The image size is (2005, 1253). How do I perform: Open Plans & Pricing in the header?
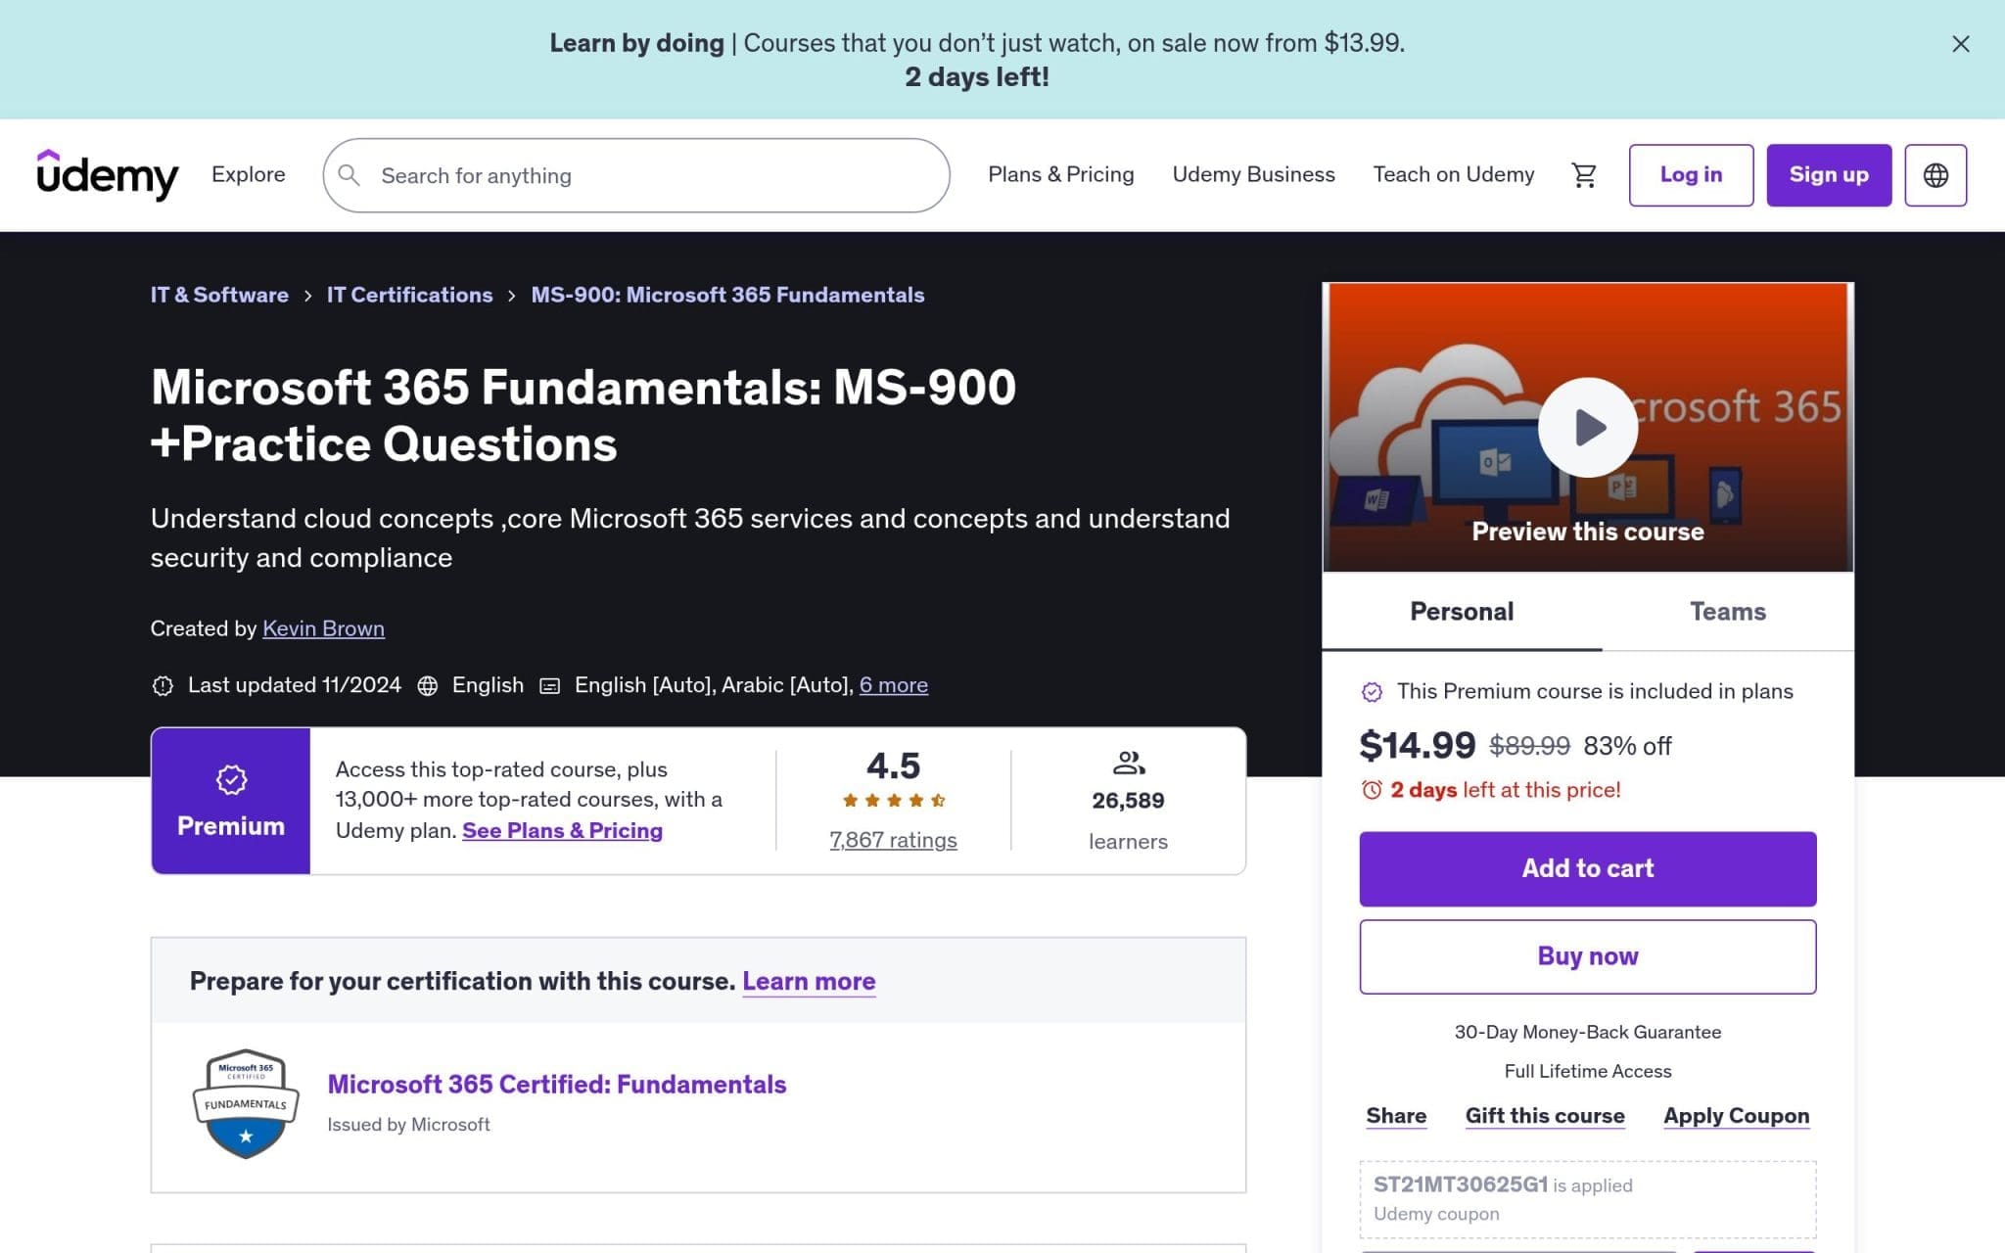click(x=1060, y=174)
